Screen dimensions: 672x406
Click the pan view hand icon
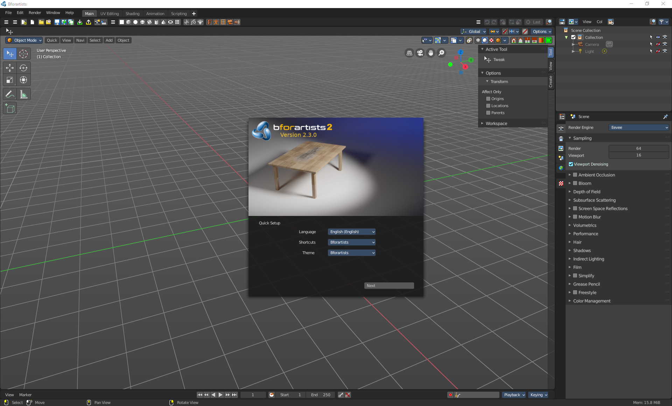(x=431, y=53)
